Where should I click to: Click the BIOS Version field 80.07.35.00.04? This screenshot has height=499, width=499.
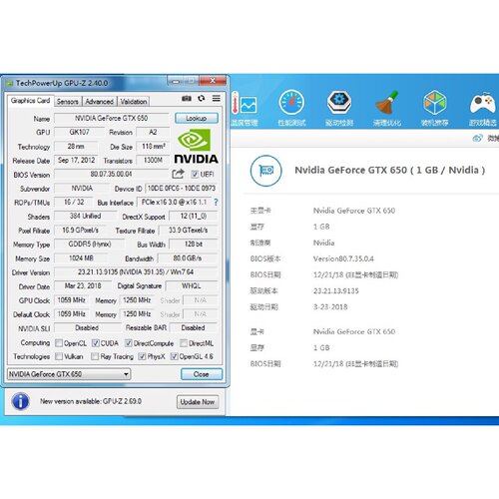(x=112, y=174)
